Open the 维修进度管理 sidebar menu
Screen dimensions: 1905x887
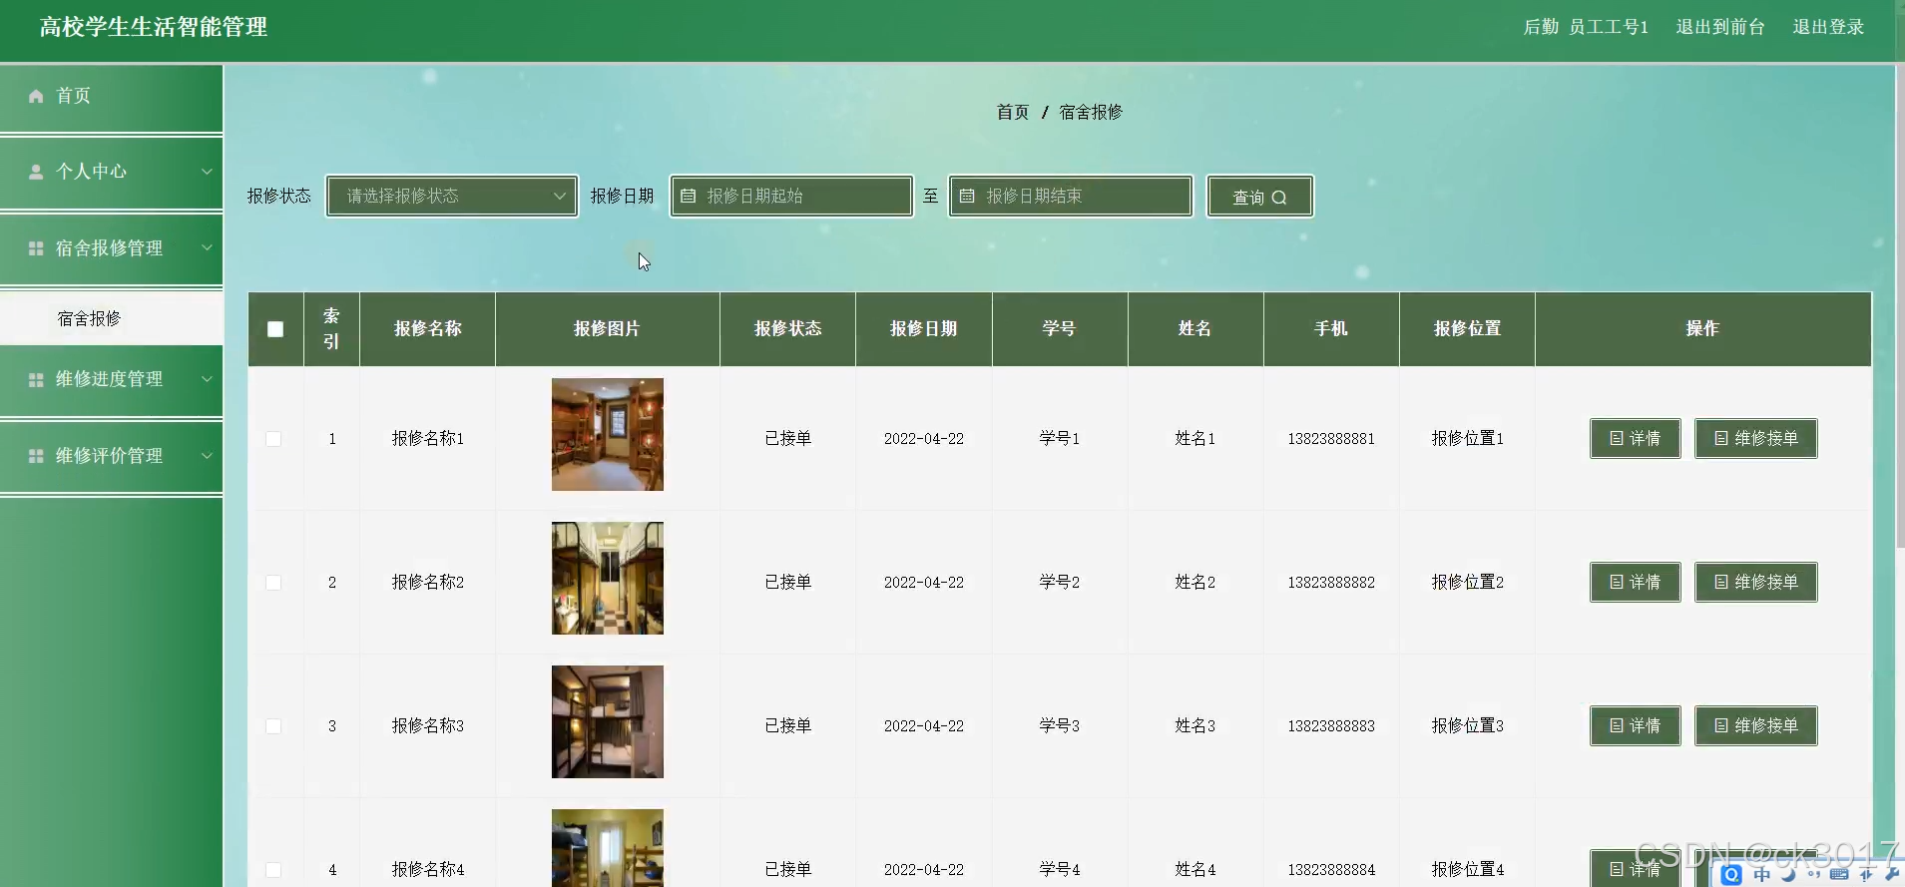(x=111, y=379)
